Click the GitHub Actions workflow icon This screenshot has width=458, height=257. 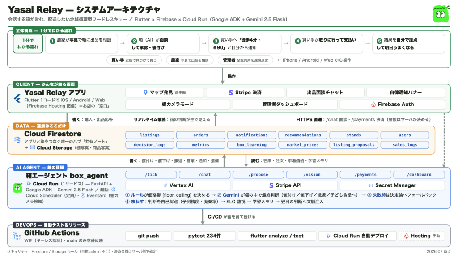(17, 236)
